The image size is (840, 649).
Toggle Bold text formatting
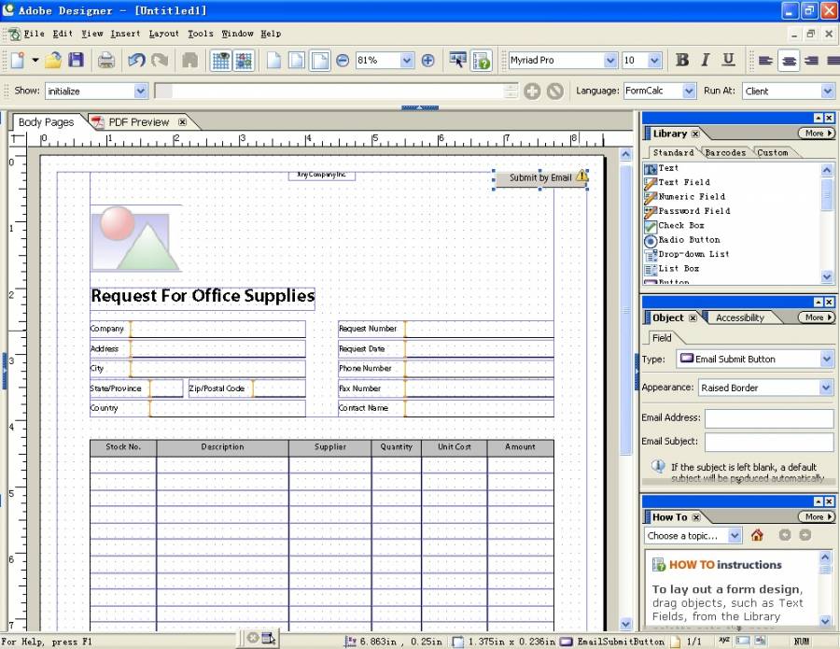(x=682, y=61)
